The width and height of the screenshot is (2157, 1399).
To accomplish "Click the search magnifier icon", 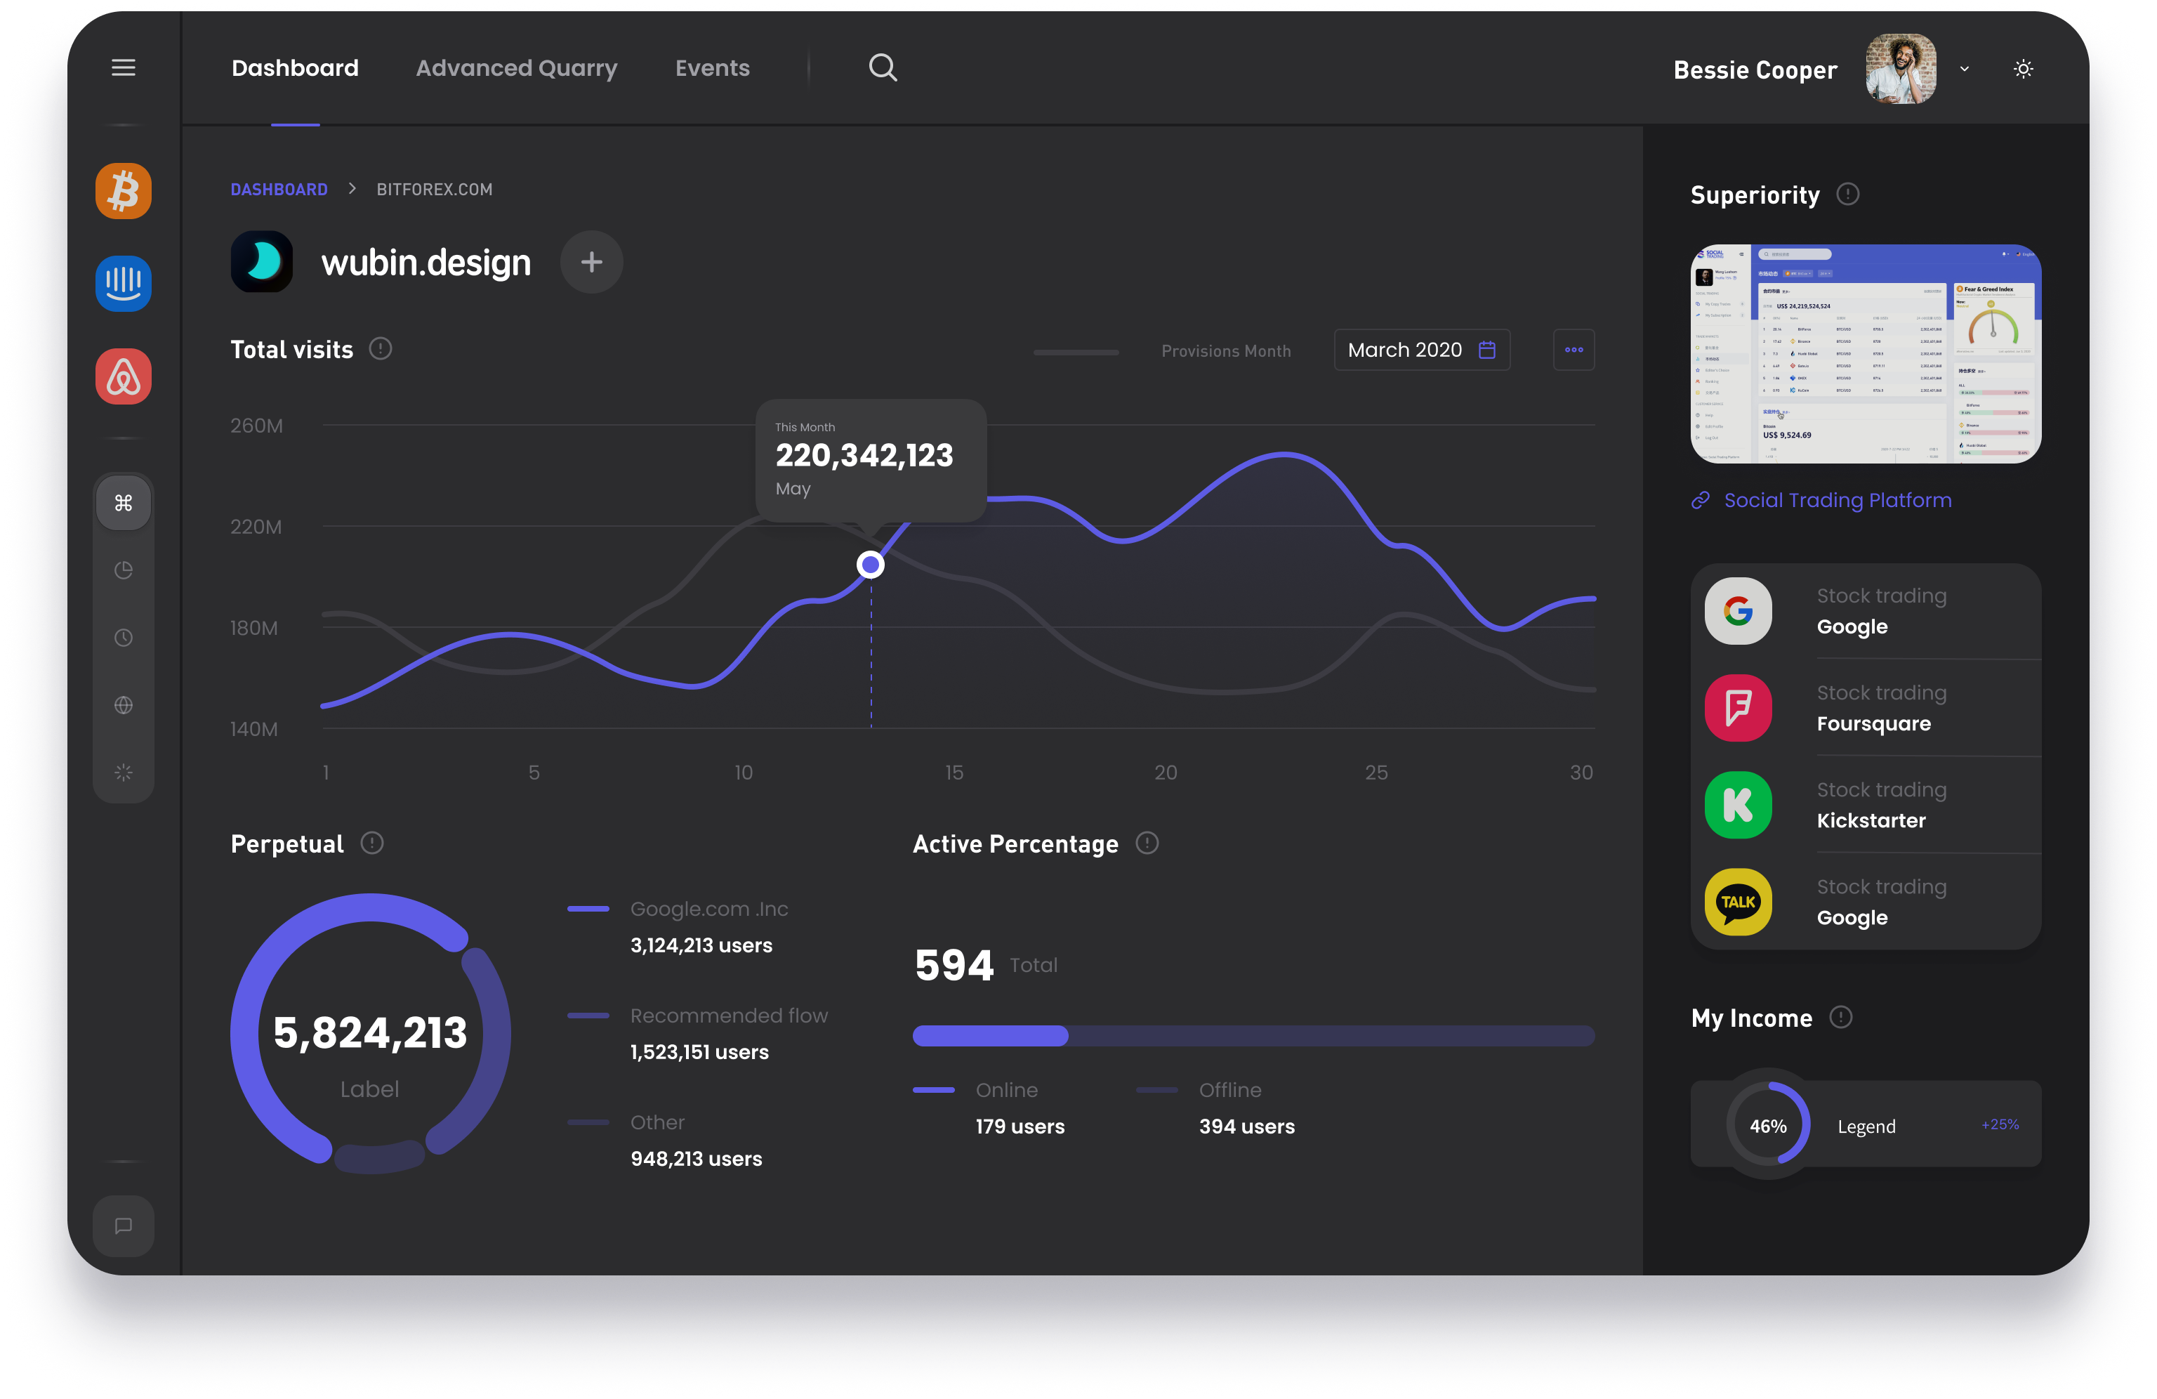I will pyautogui.click(x=883, y=68).
